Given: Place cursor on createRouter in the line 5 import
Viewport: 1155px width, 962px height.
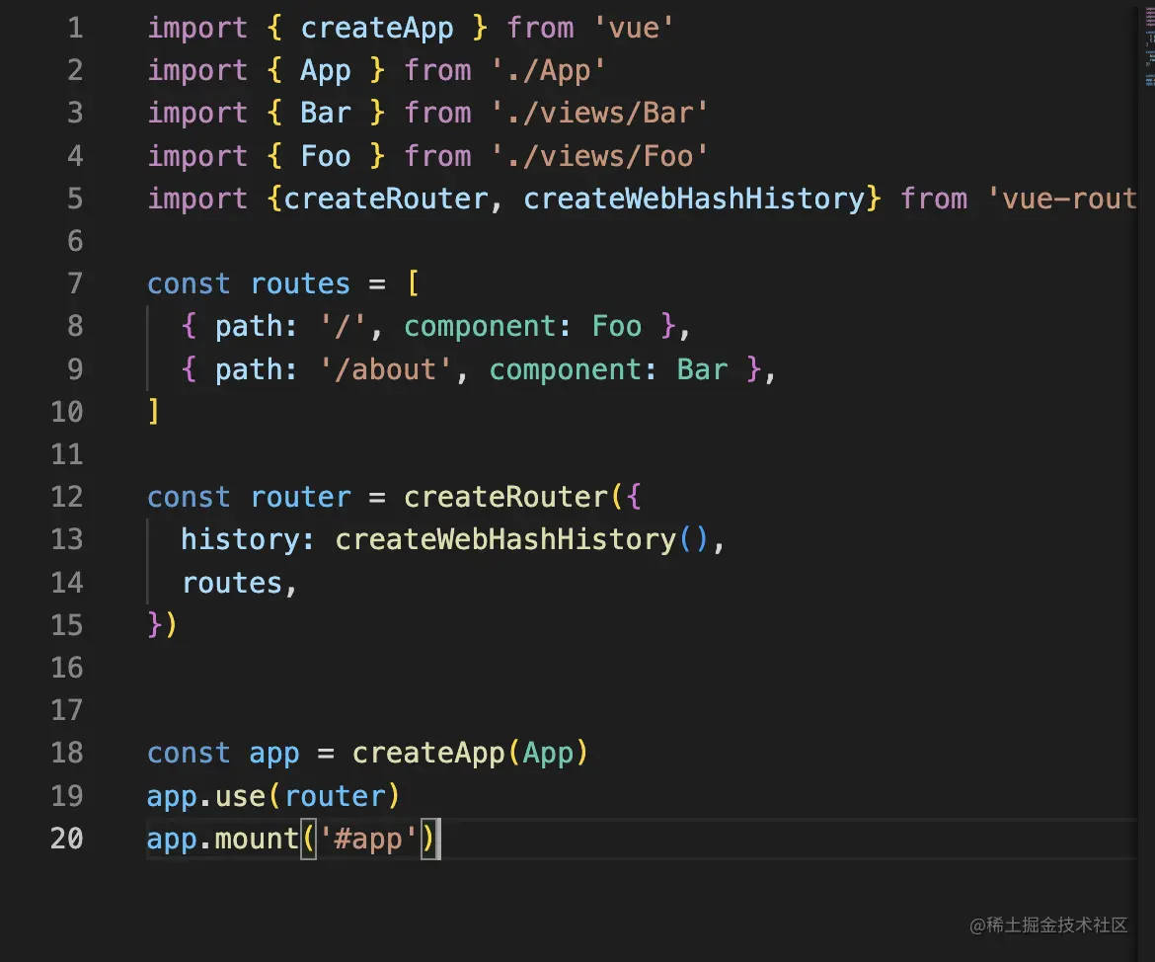Looking at the screenshot, I should pos(385,200).
